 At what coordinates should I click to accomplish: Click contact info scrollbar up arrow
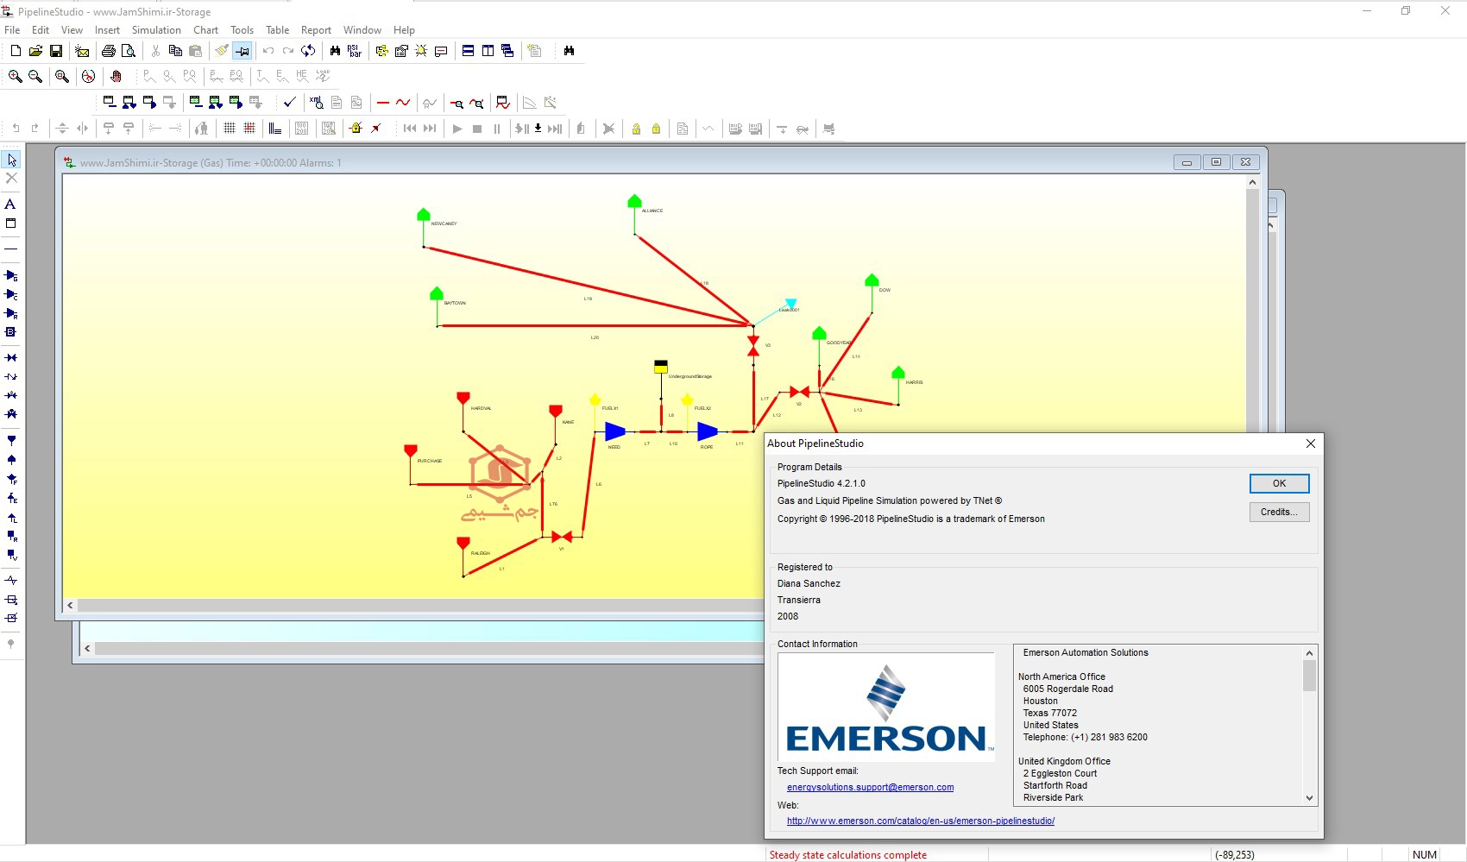(1309, 653)
